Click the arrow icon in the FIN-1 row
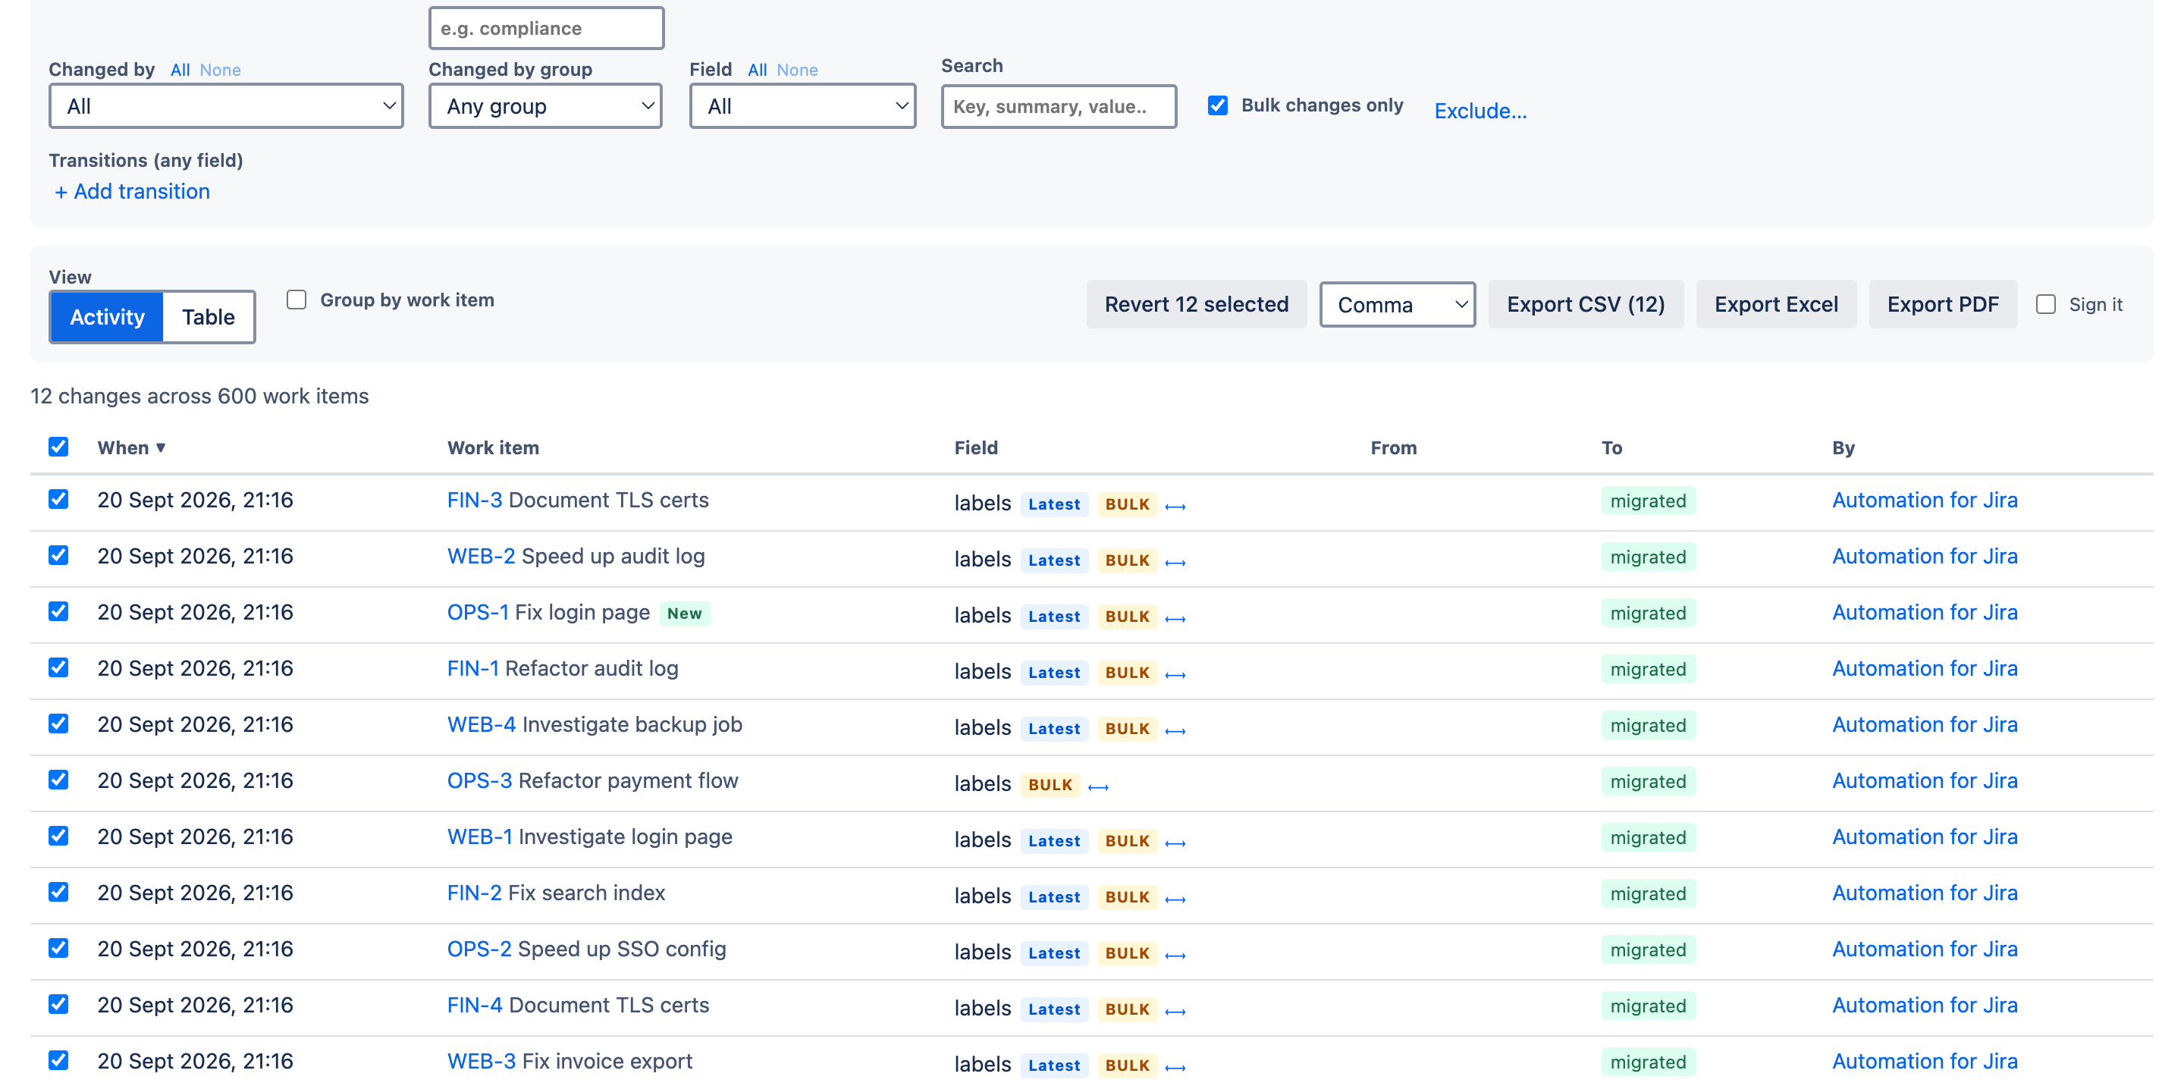The width and height of the screenshot is (2184, 1086). (x=1175, y=674)
